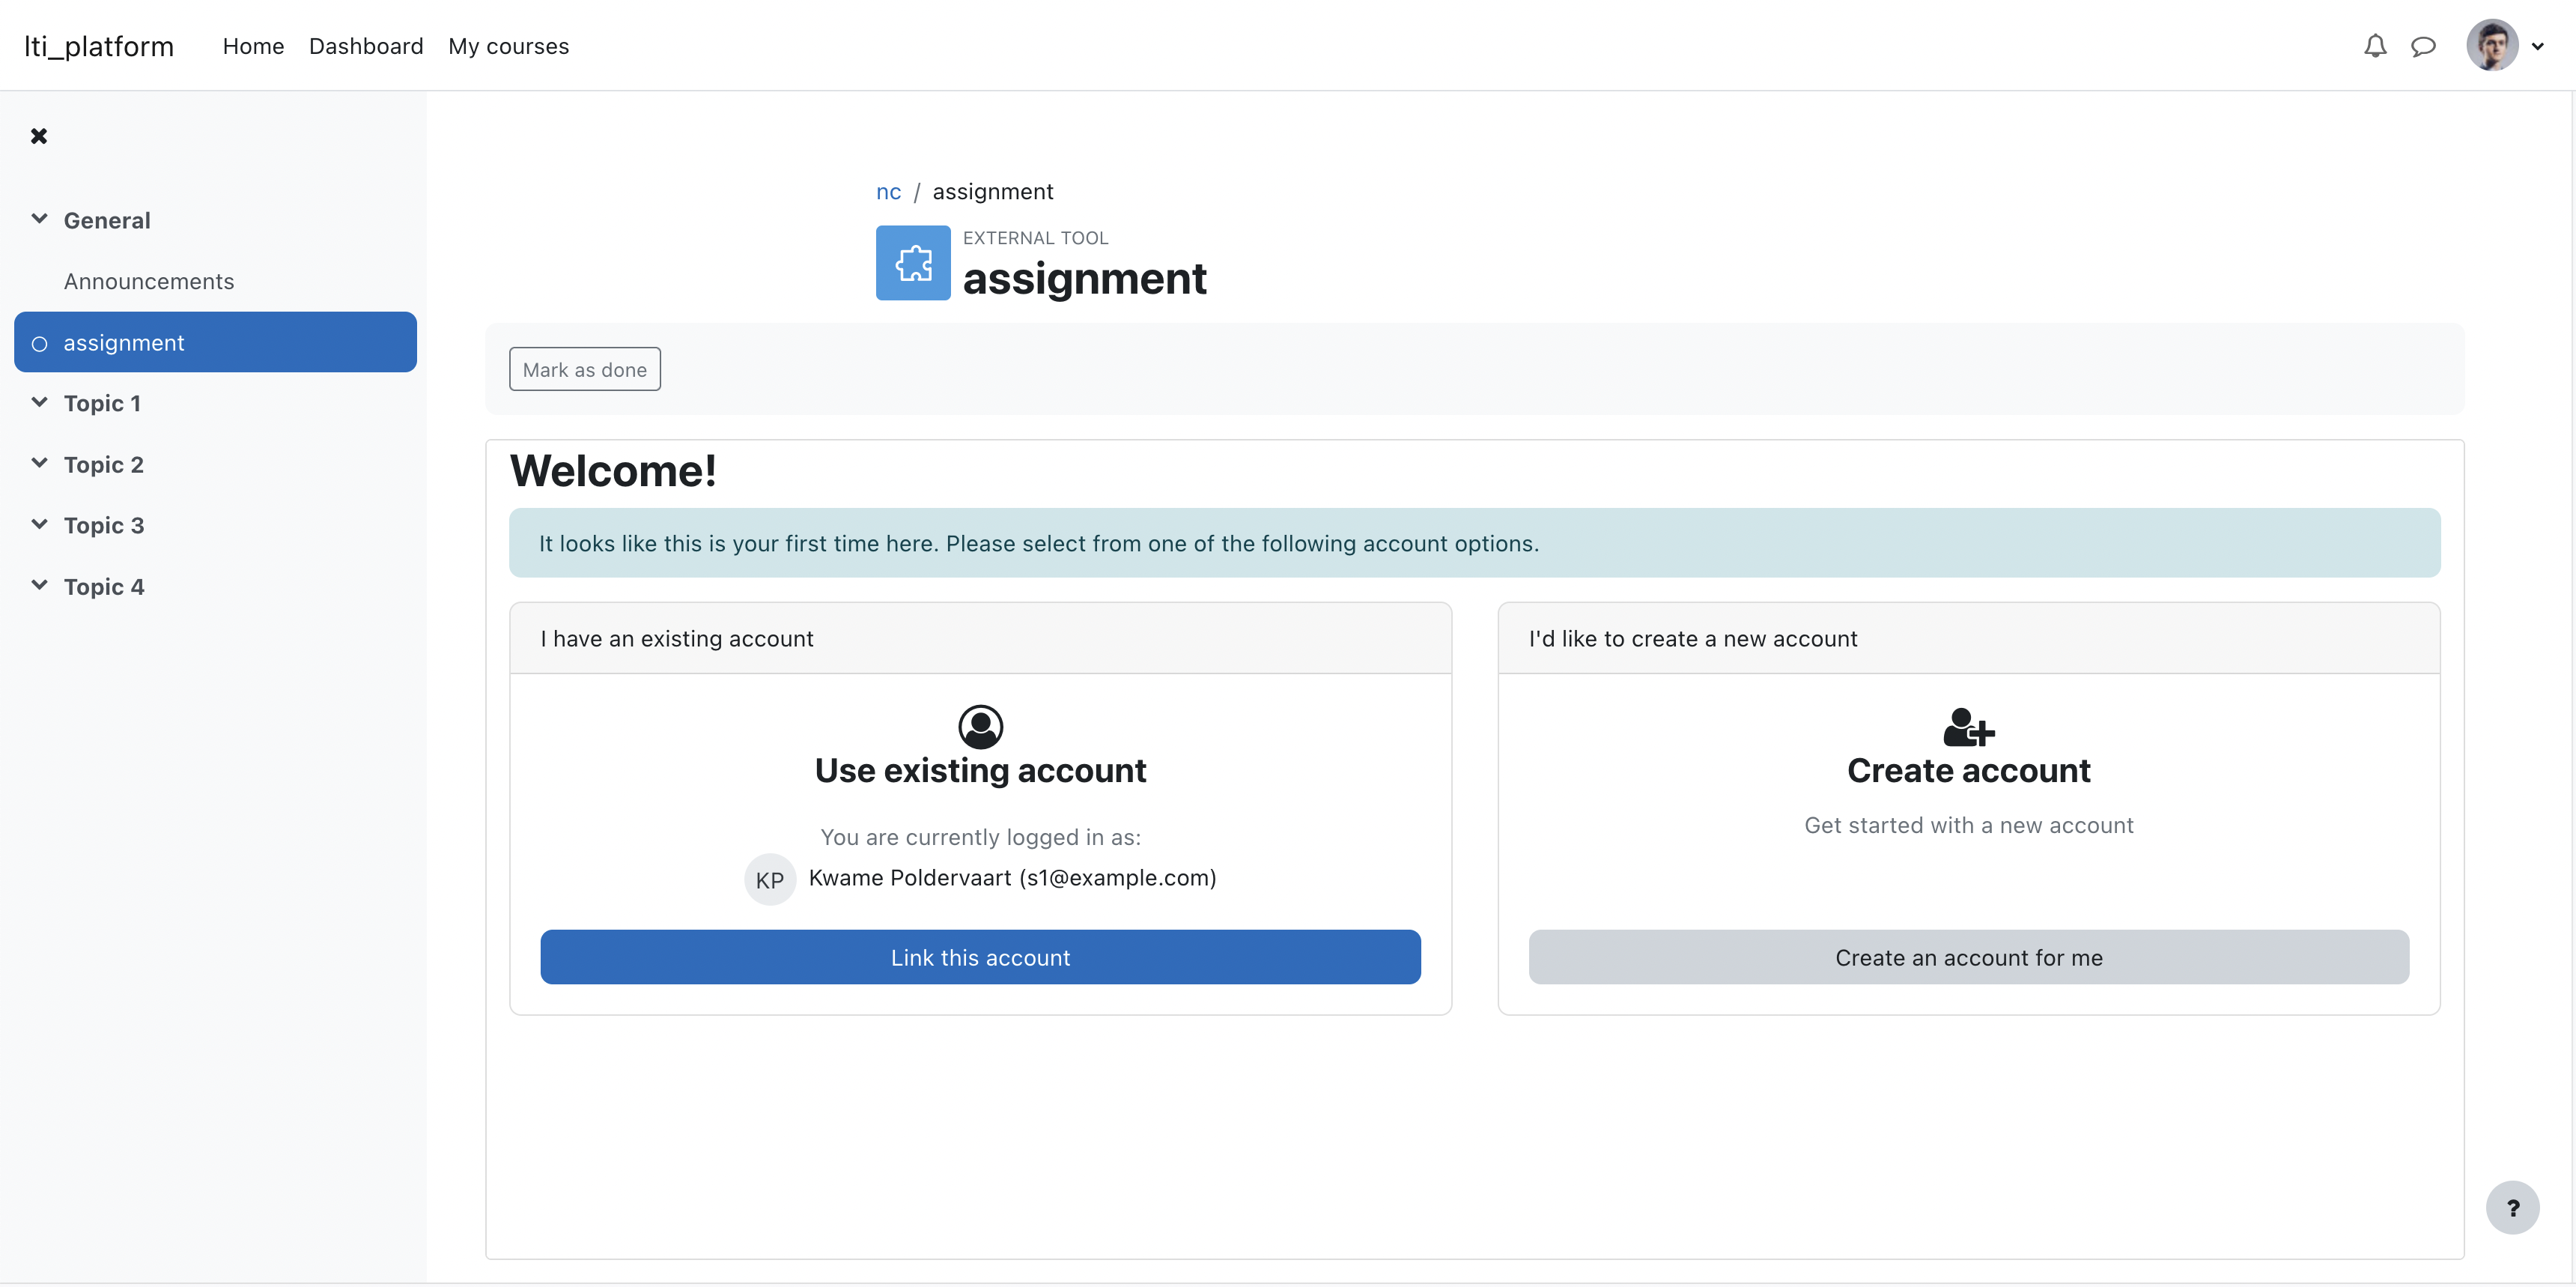Open My courses from the top navigation
The image size is (2576, 1287).
click(x=508, y=46)
